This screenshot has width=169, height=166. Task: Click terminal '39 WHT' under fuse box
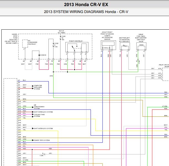23,63
